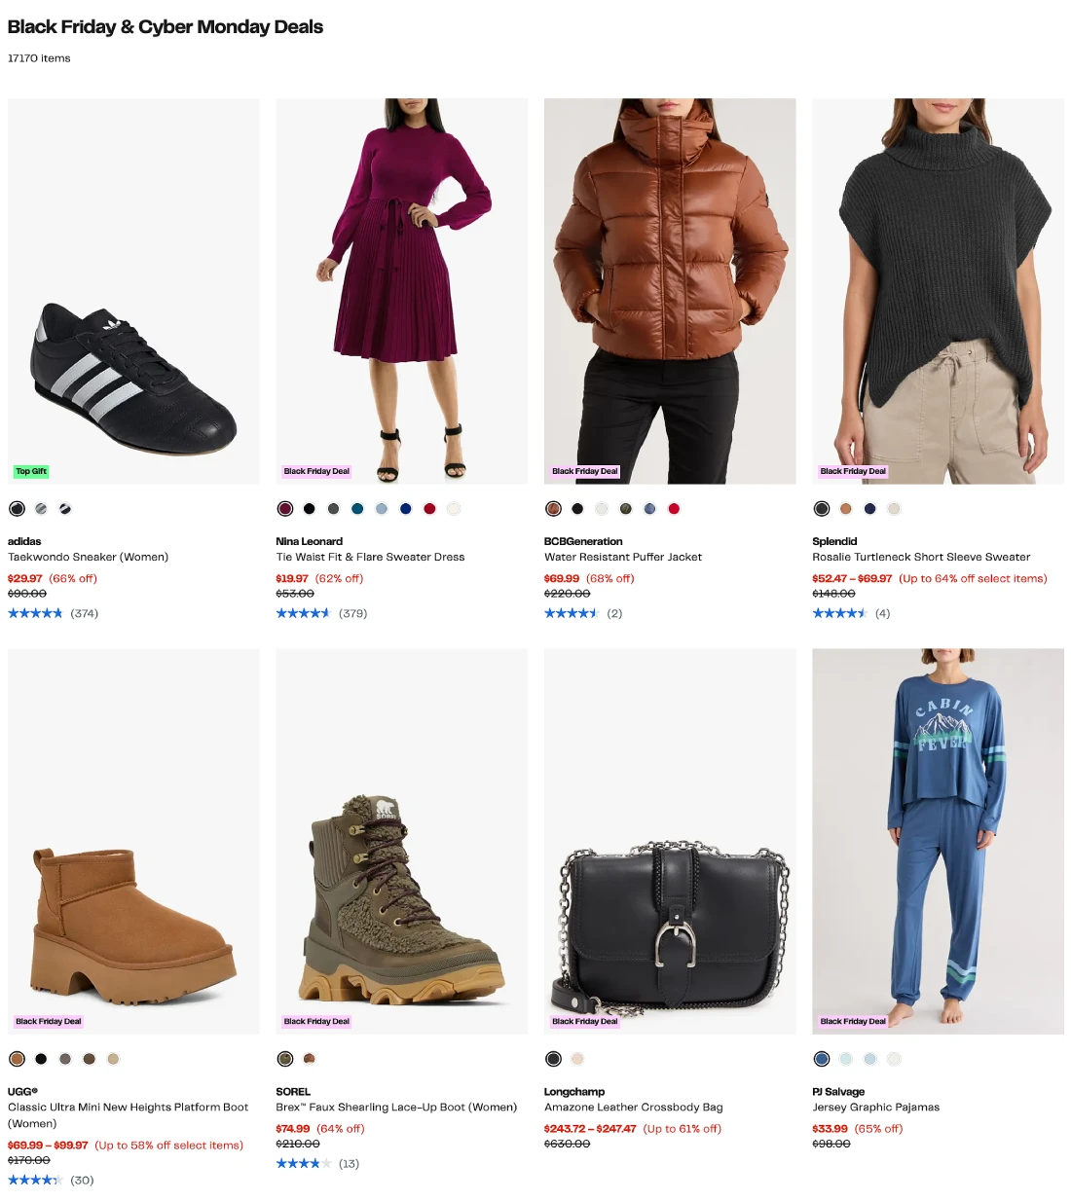Pick brown swatch for SOREL Brex Boot
Image resolution: width=1071 pixels, height=1201 pixels.
coord(310,1059)
